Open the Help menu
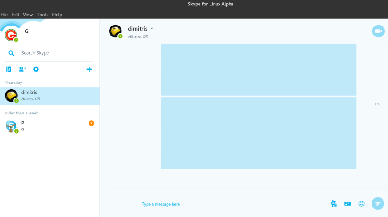Viewport: 388px width, 217px height. pos(57,15)
